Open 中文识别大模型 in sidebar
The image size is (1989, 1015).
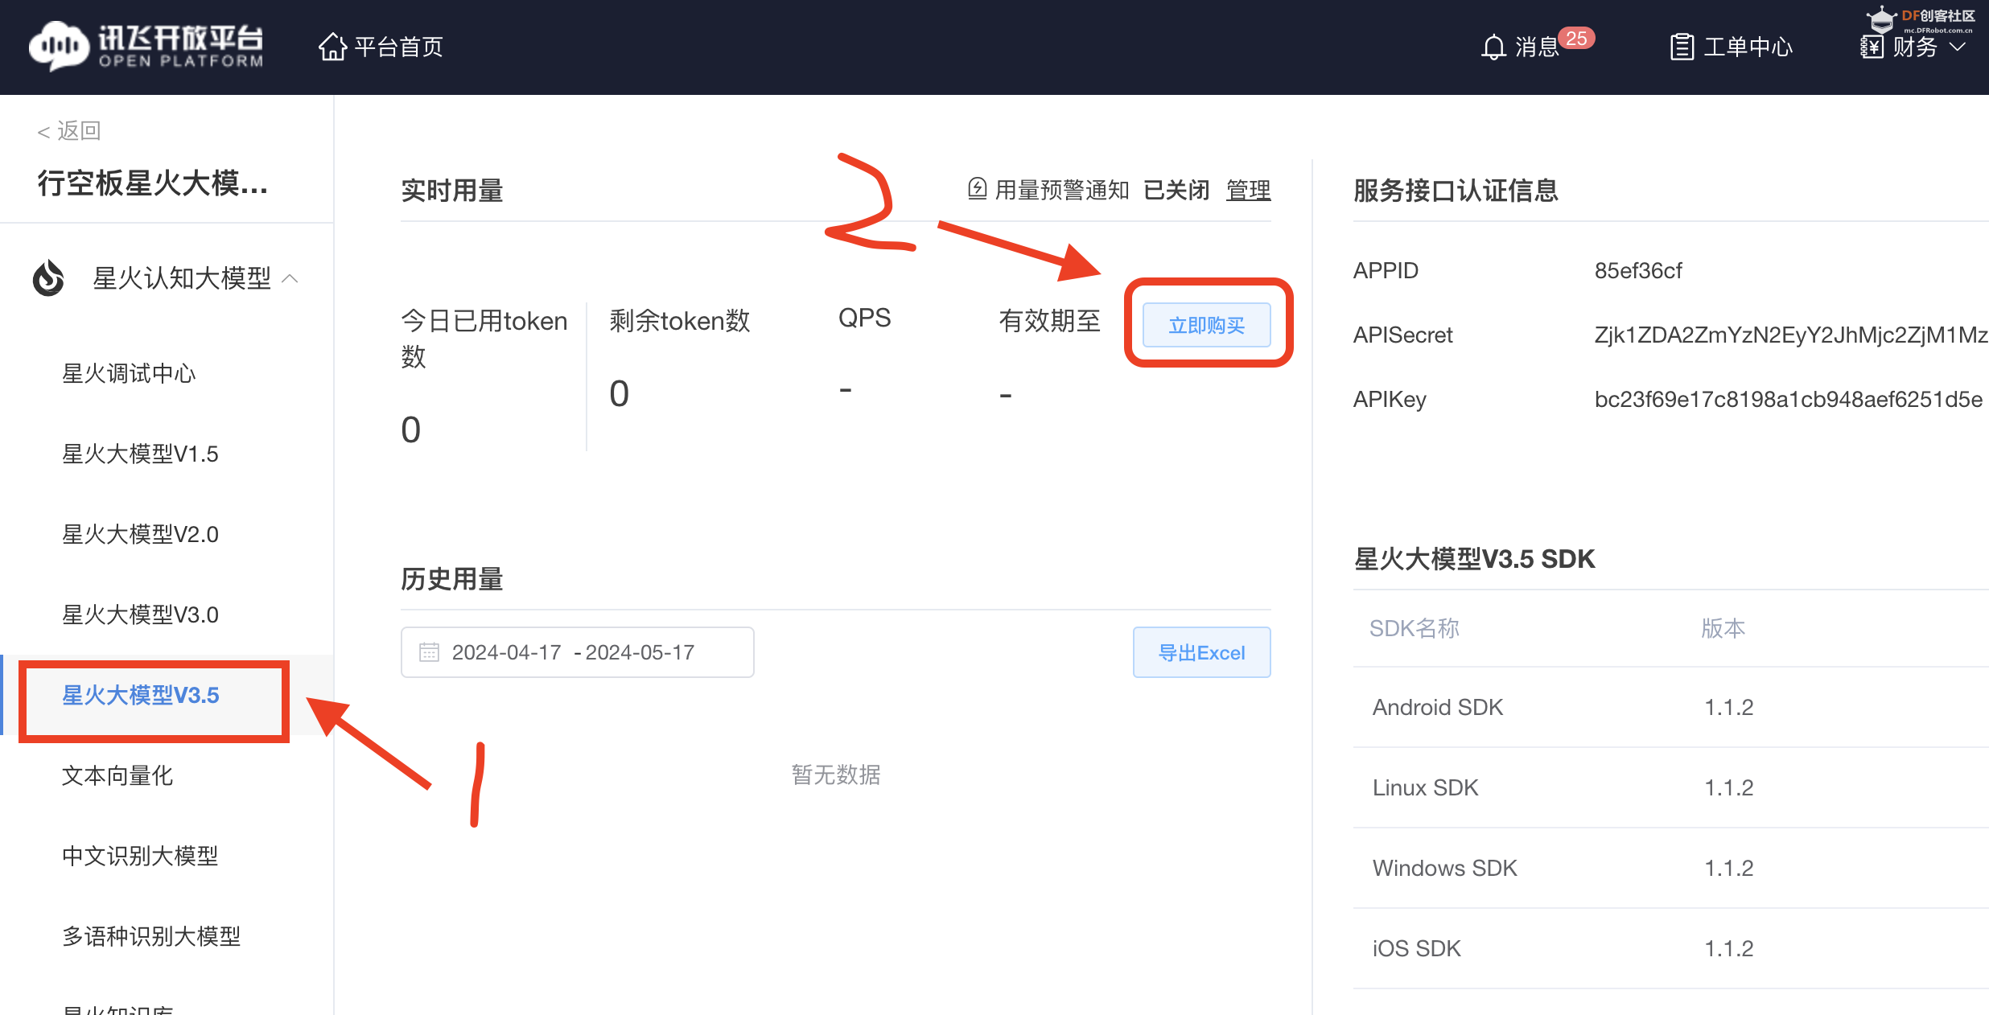140,856
